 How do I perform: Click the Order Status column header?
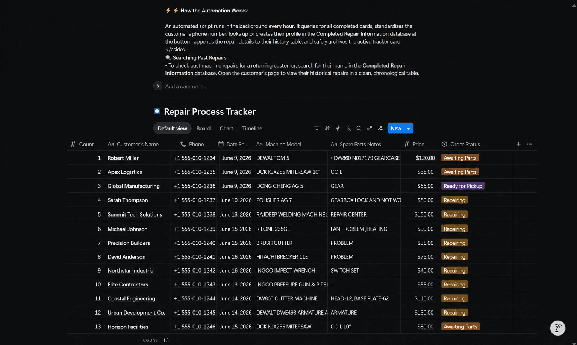point(461,144)
